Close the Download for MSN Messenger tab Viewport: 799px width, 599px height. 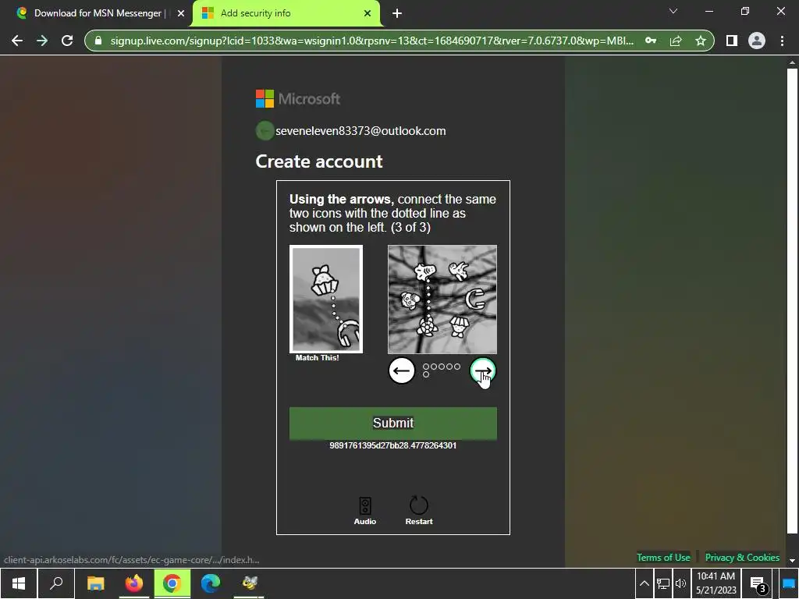181,13
